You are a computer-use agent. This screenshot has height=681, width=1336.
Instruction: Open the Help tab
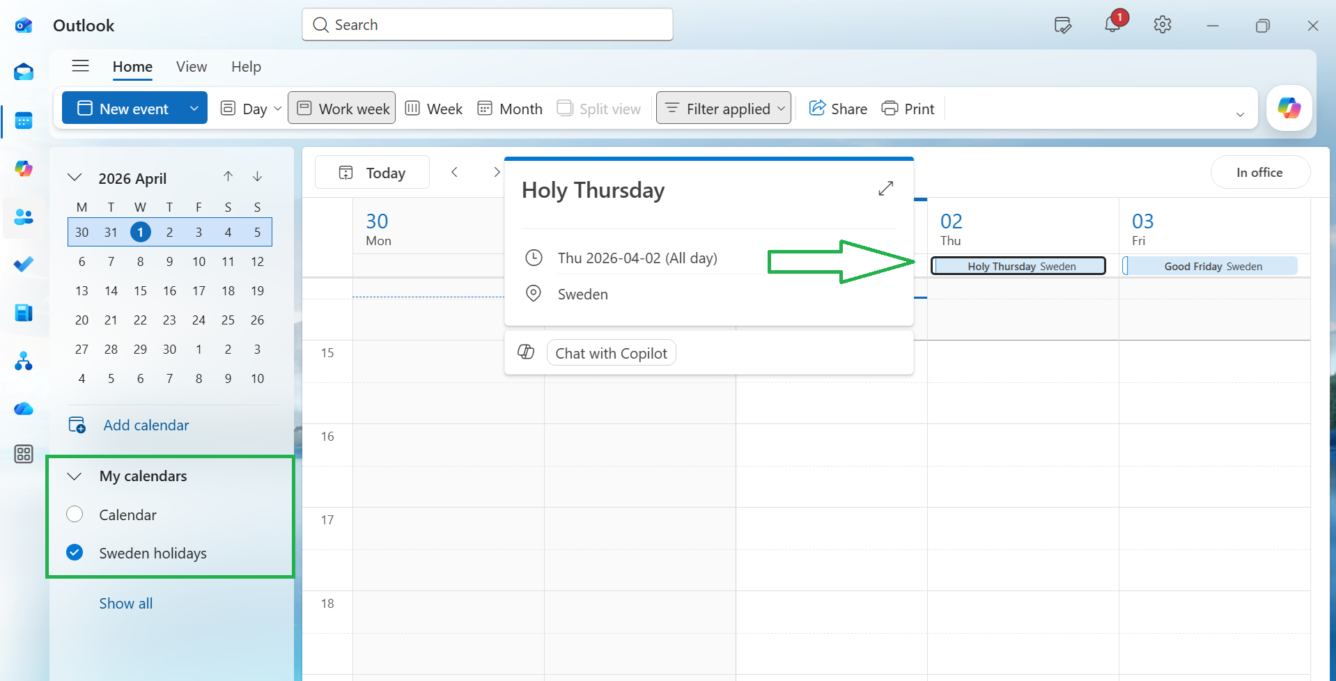click(x=246, y=67)
